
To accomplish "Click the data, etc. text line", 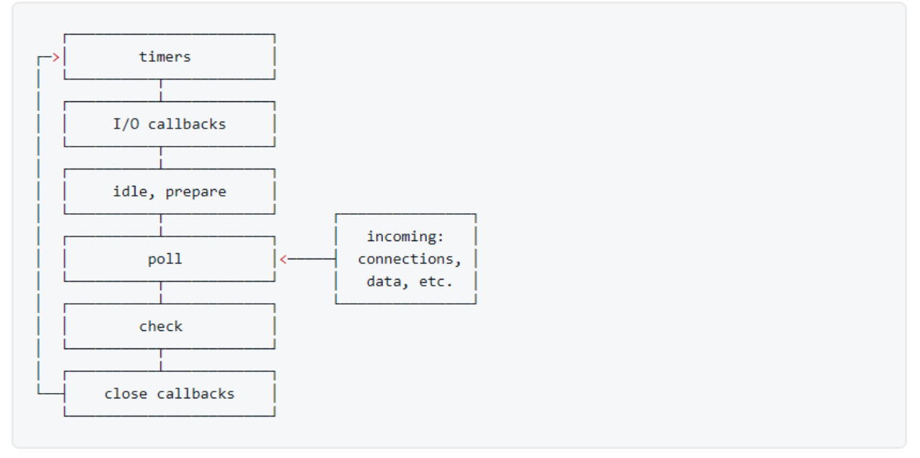I will pyautogui.click(x=406, y=281).
